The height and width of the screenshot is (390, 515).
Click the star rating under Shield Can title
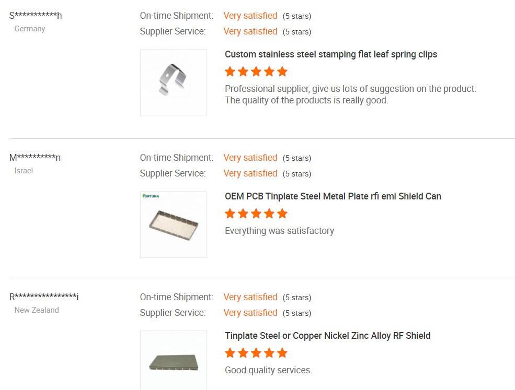[256, 214]
